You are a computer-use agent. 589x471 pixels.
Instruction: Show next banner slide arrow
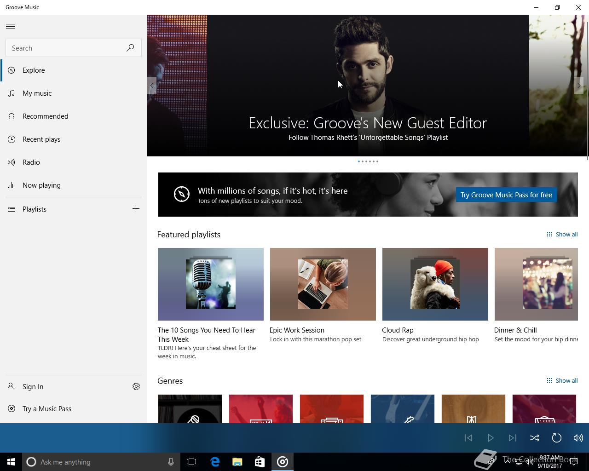click(x=579, y=86)
